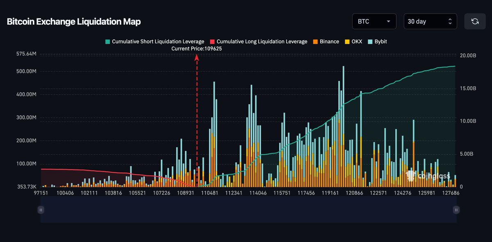The image size is (492, 242).
Task: Click the Bitcoin Exchange Liquidation Map title
Action: coord(73,21)
